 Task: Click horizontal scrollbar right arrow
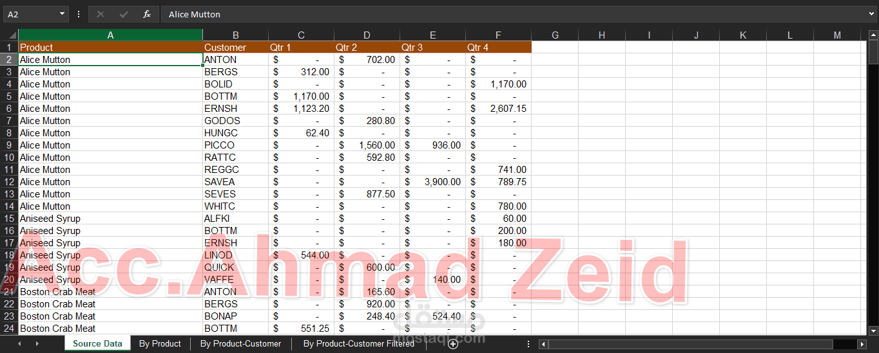861,344
